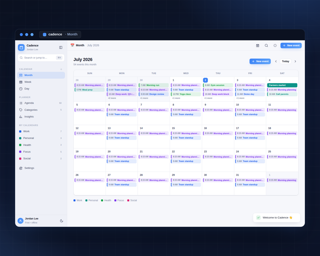Go to previous month chevron

(276, 61)
